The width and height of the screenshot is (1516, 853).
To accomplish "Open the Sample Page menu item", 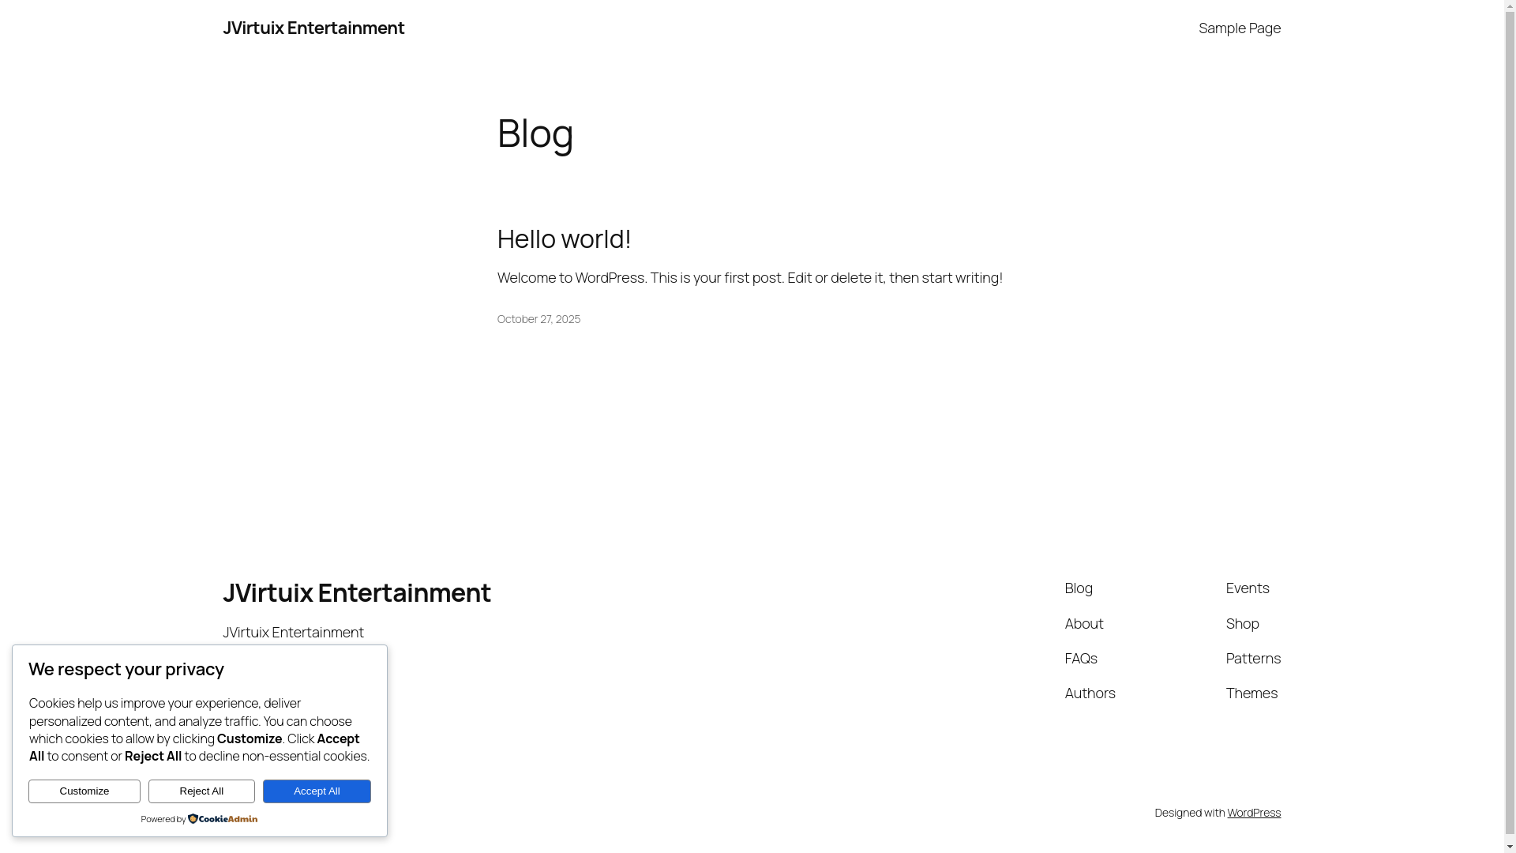I will [x=1239, y=28].
